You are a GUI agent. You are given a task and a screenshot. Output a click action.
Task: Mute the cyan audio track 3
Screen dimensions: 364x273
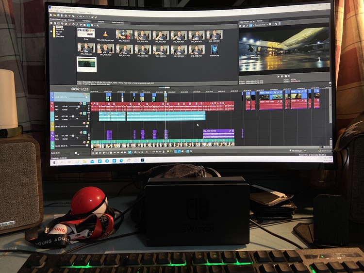pyautogui.click(x=81, y=113)
